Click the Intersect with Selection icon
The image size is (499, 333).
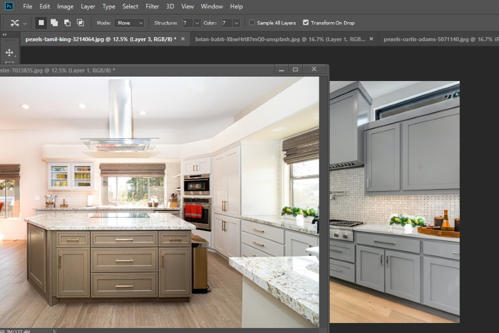(x=81, y=23)
